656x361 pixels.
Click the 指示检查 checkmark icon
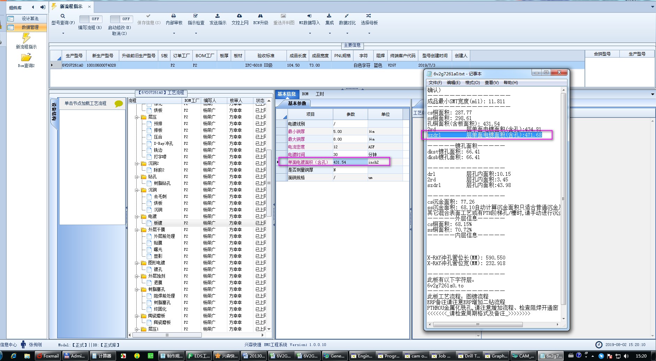196,16
